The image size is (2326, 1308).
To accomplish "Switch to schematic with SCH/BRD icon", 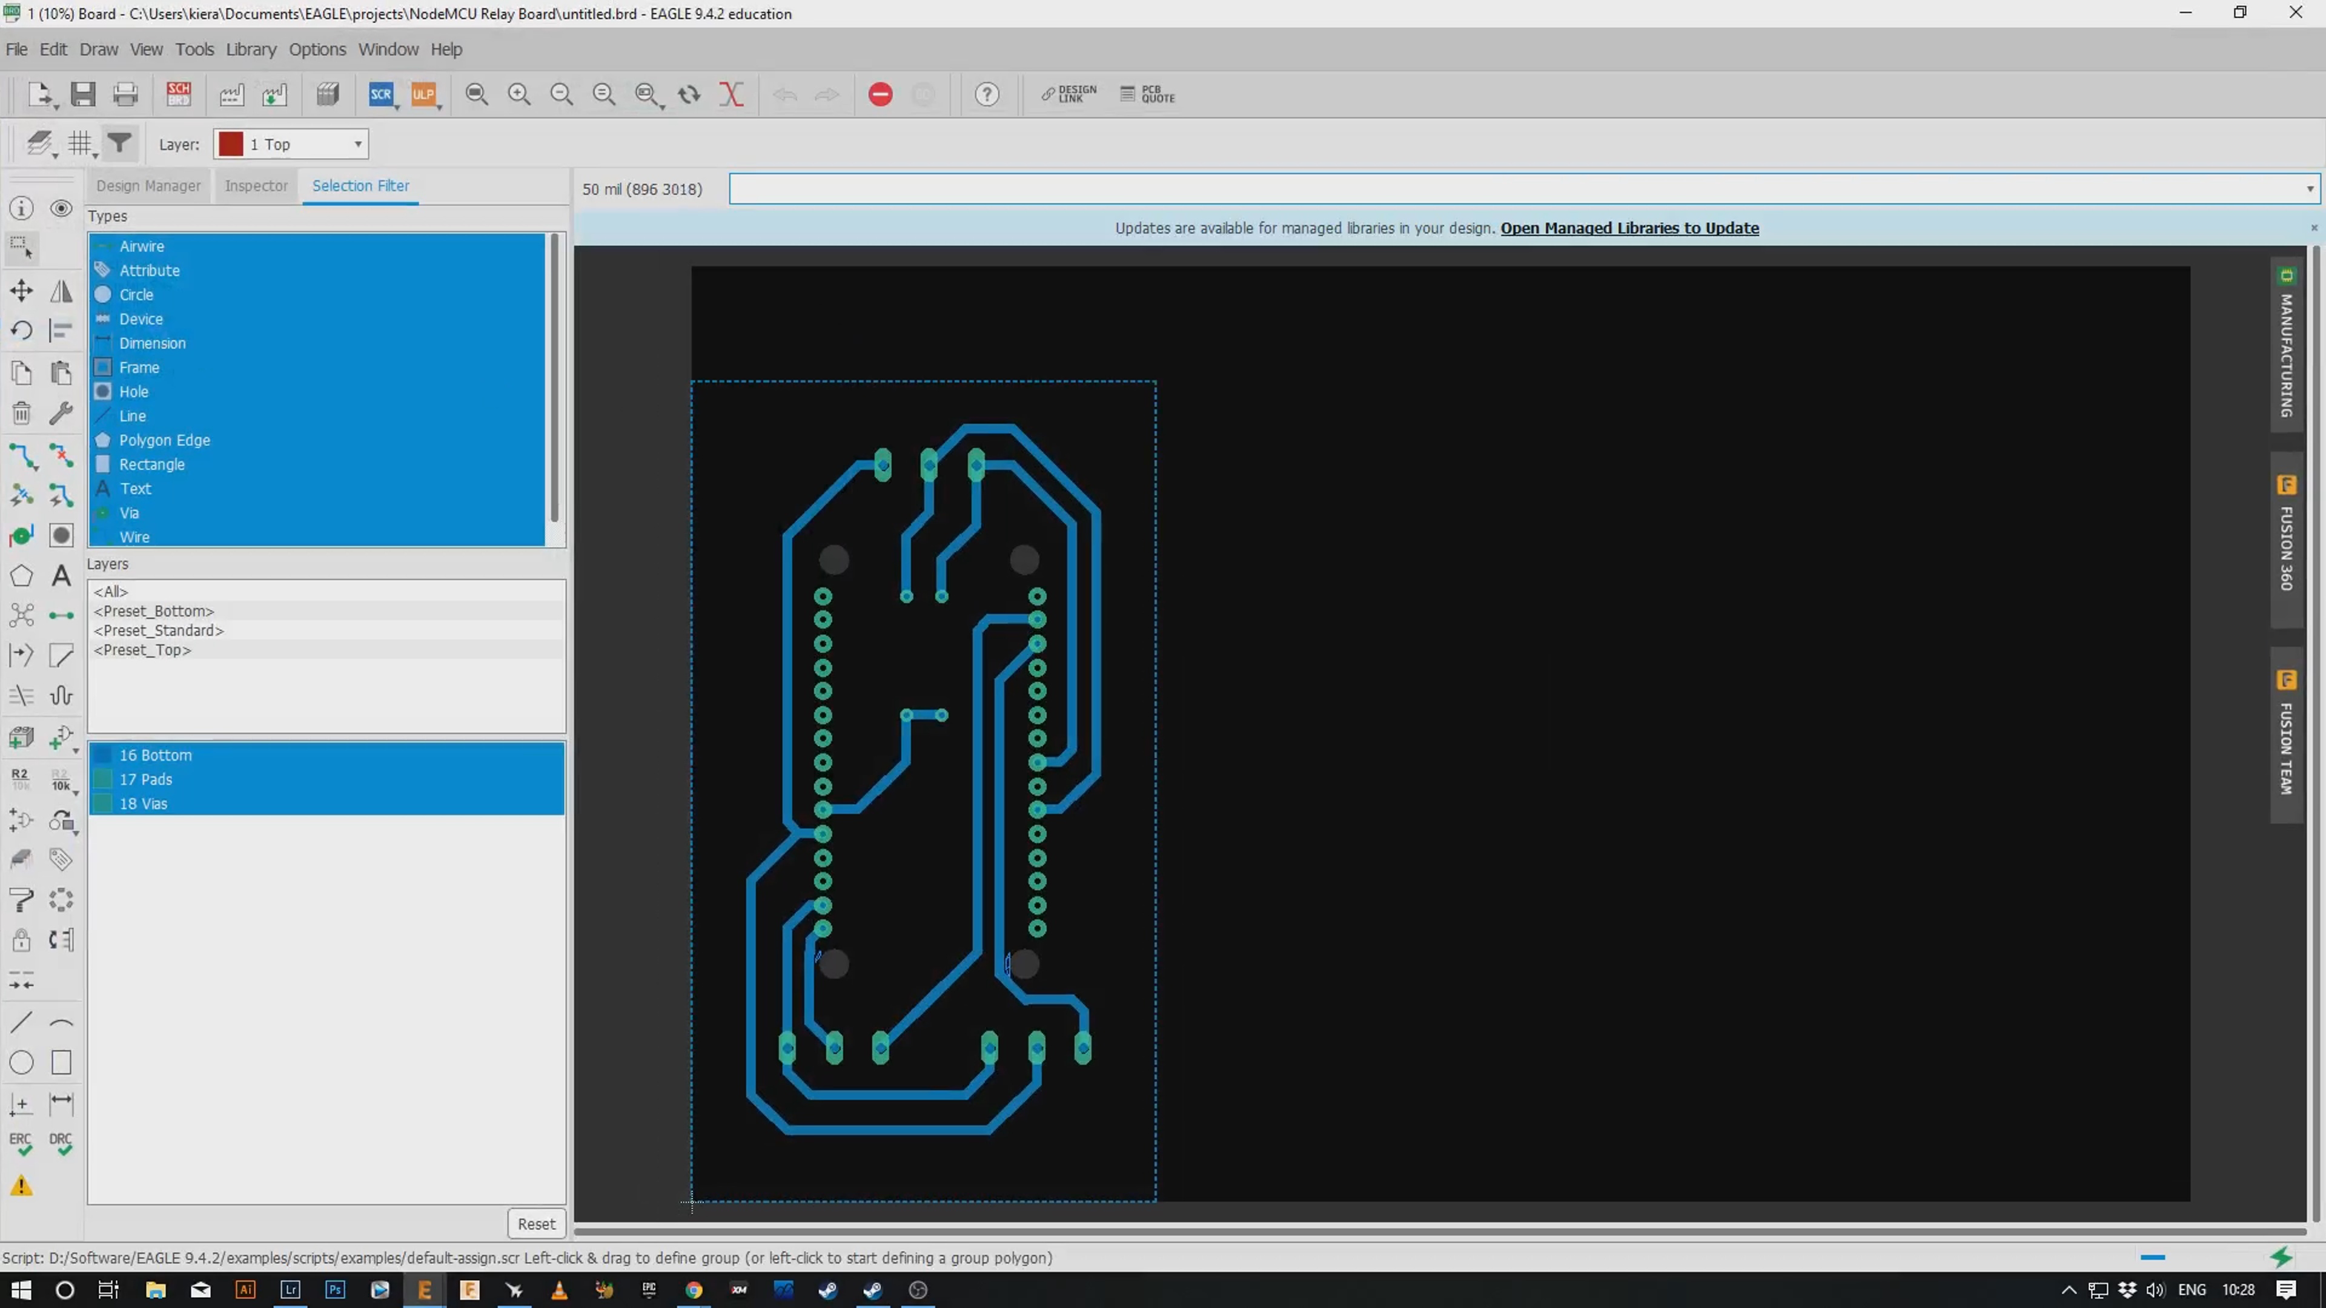I will pyautogui.click(x=179, y=95).
